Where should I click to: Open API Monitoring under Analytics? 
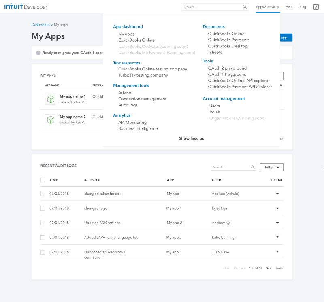point(132,123)
